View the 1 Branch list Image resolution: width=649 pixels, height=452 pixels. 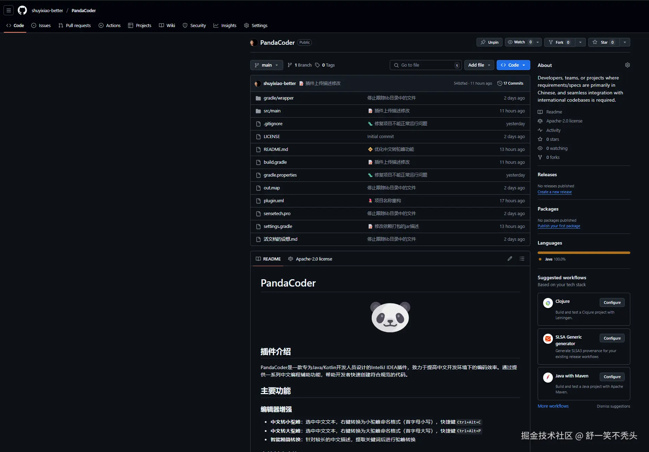300,65
